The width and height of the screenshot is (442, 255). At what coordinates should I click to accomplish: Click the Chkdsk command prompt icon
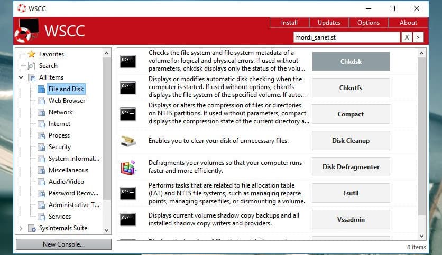(128, 62)
